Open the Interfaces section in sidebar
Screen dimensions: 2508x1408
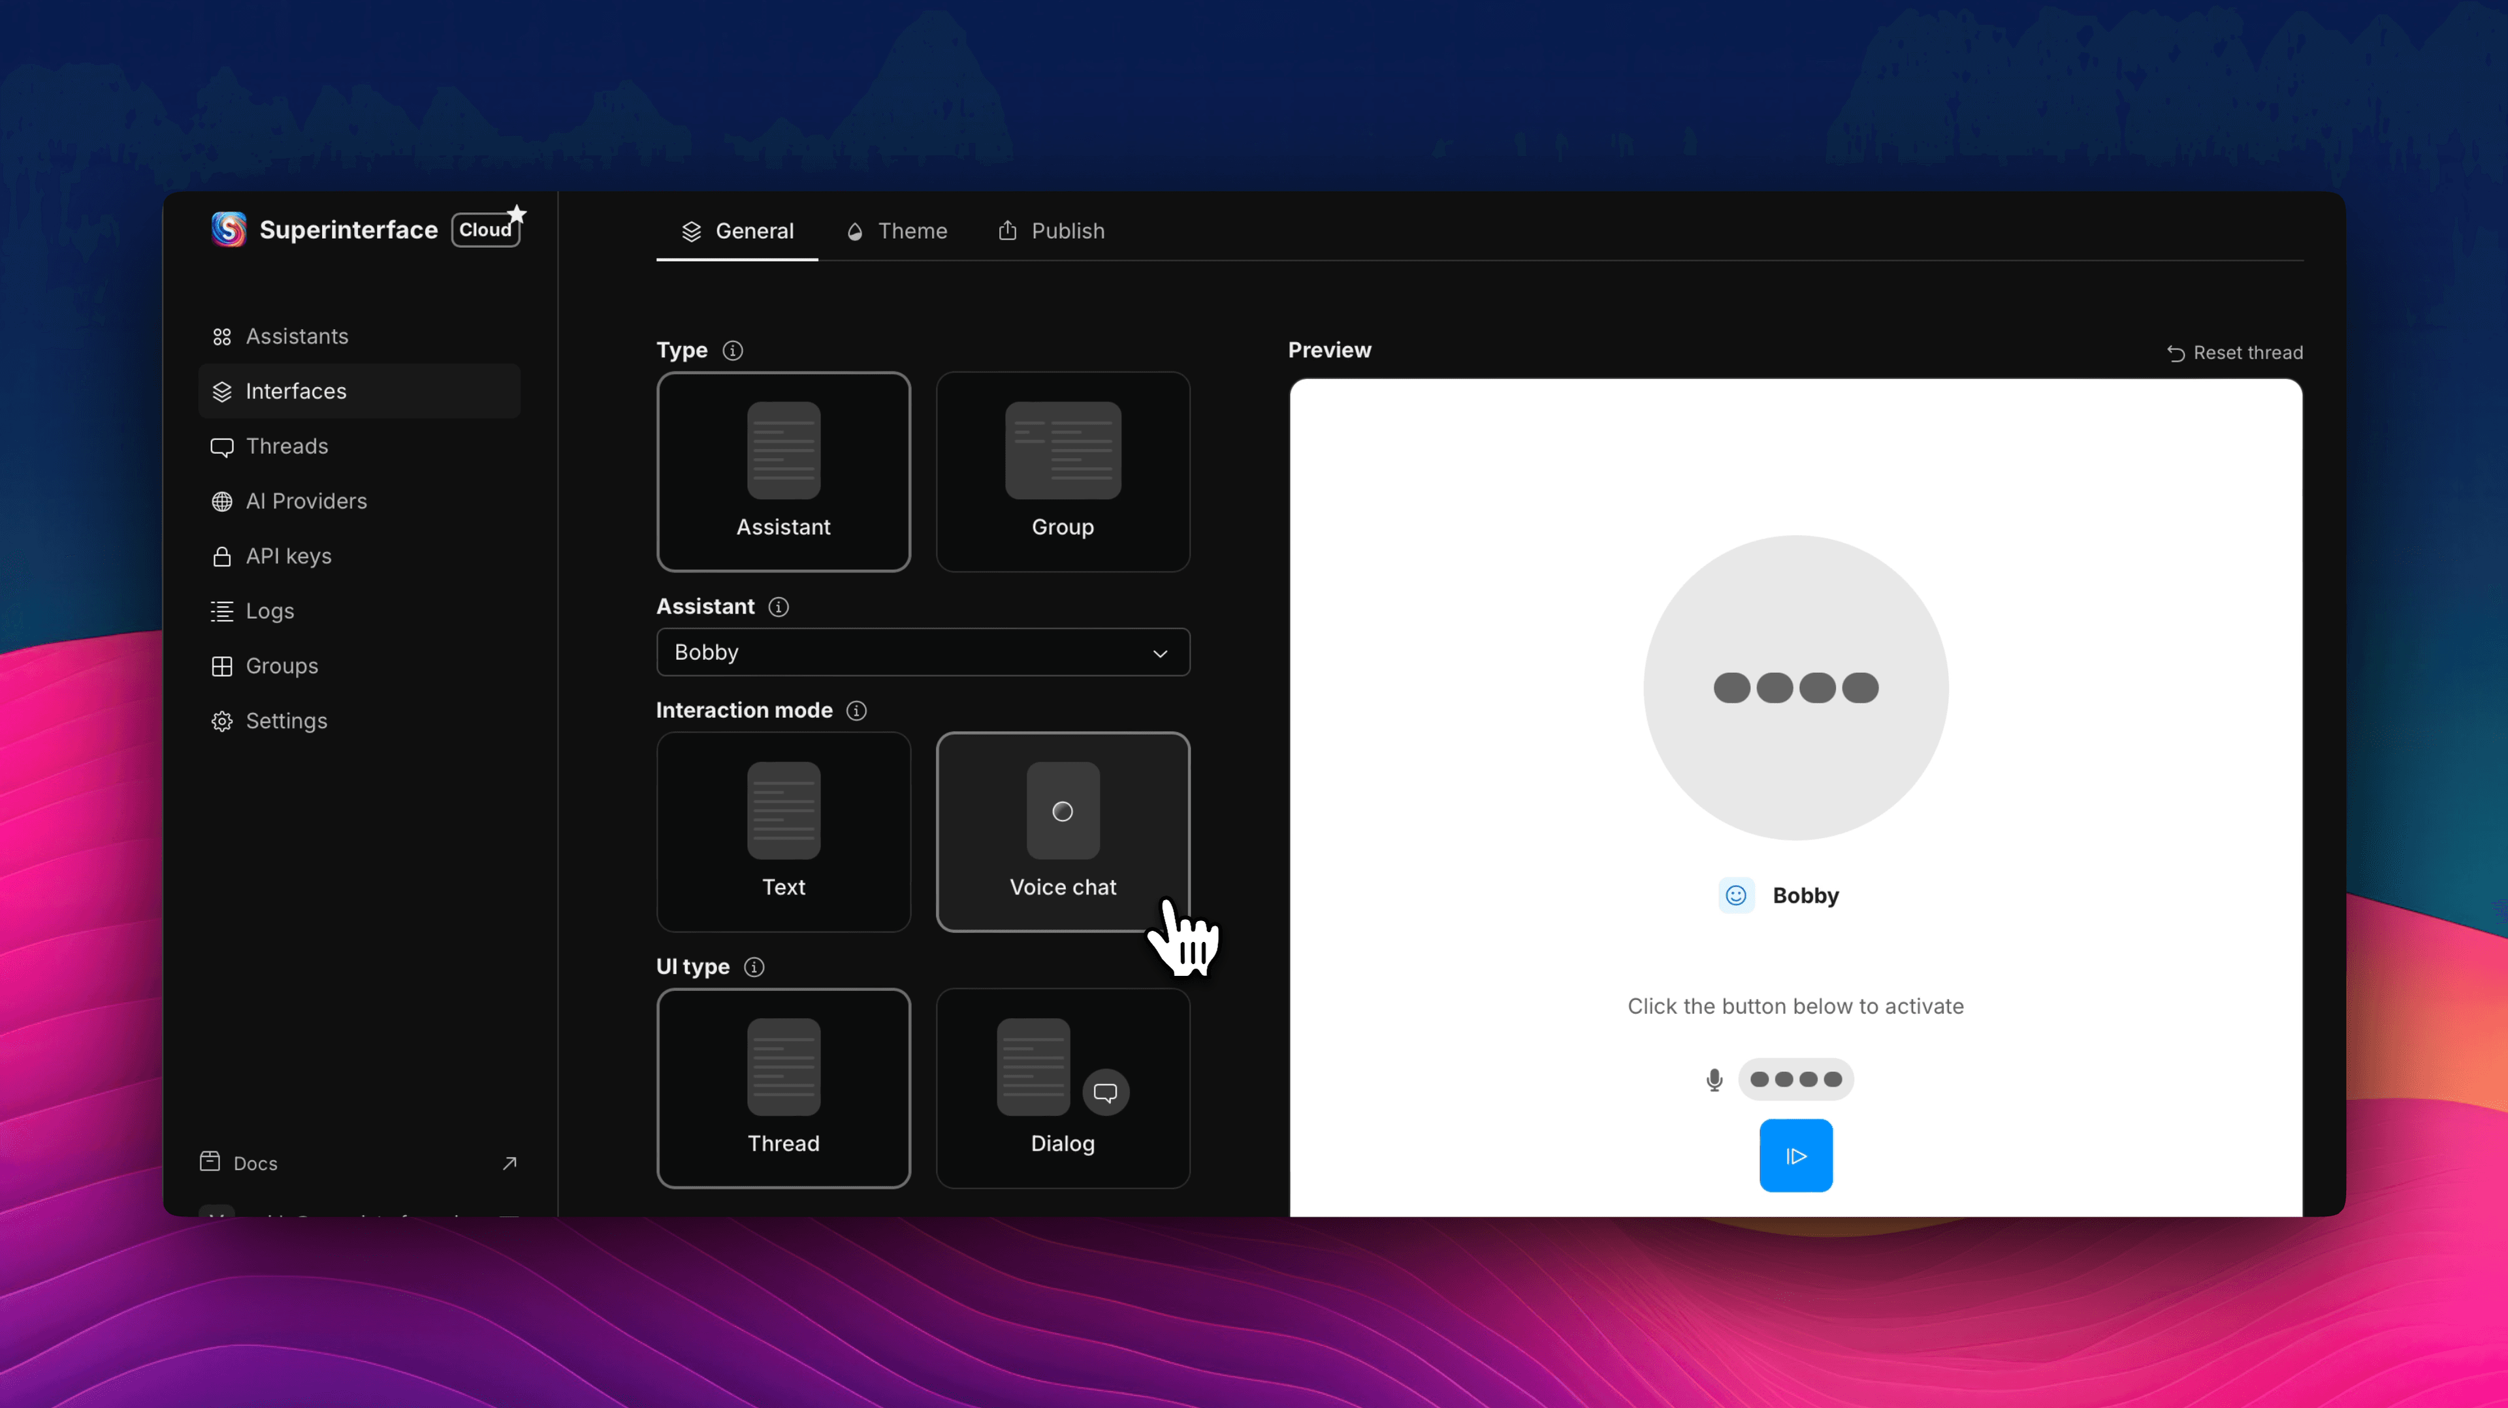[x=295, y=391]
